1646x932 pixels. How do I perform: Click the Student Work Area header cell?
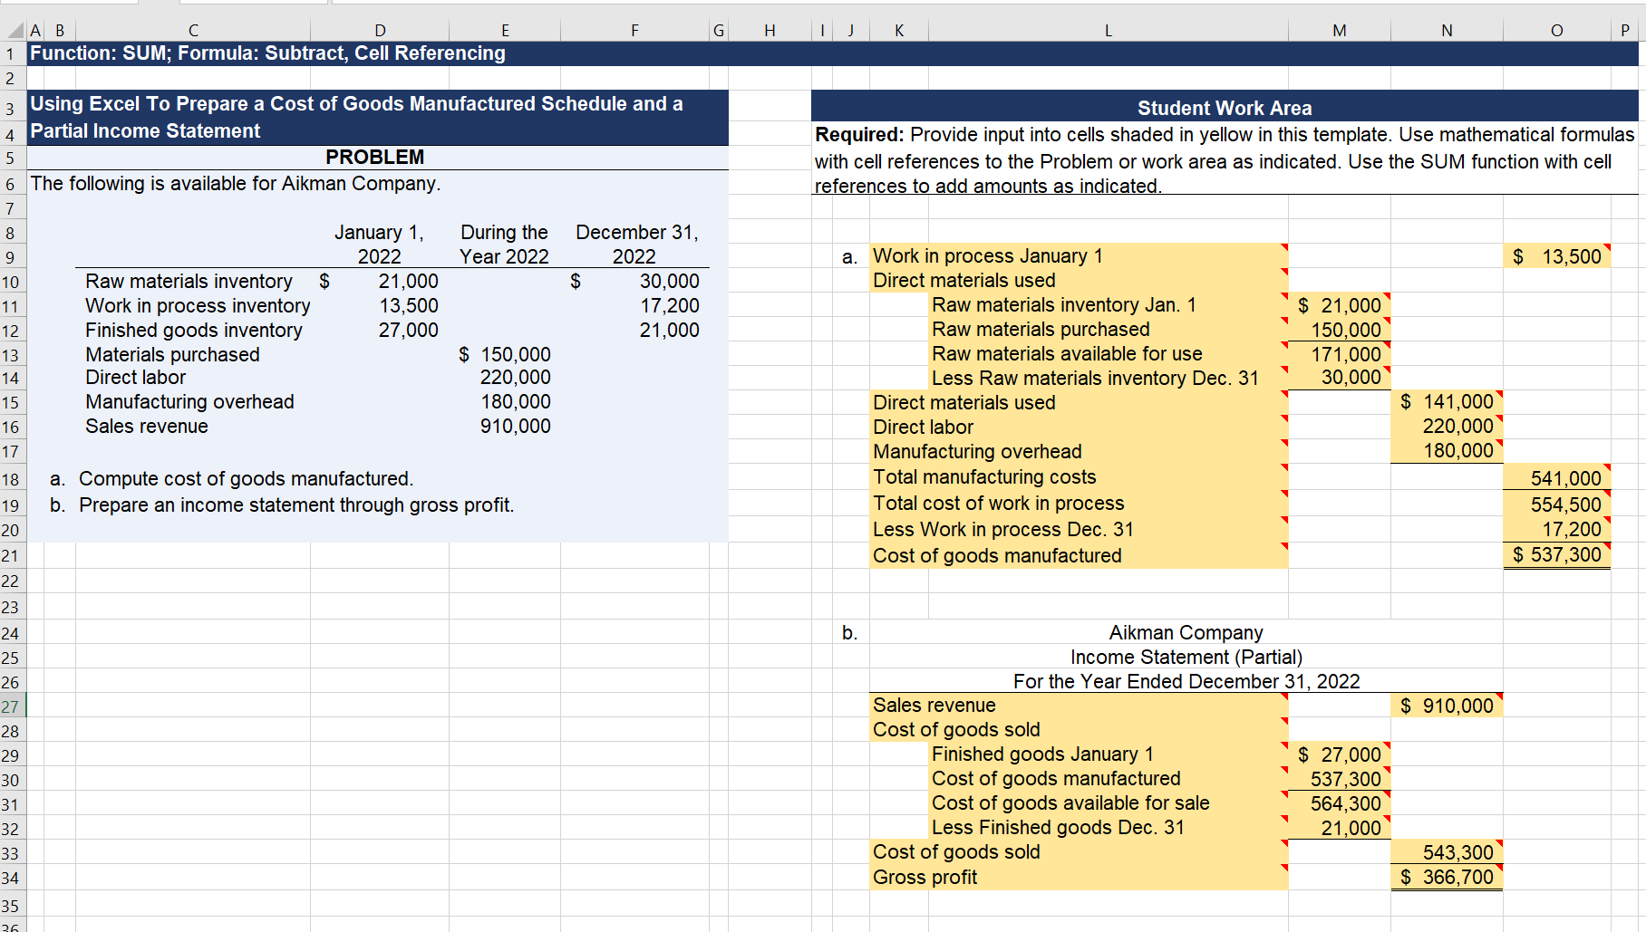pyautogui.click(x=1224, y=107)
